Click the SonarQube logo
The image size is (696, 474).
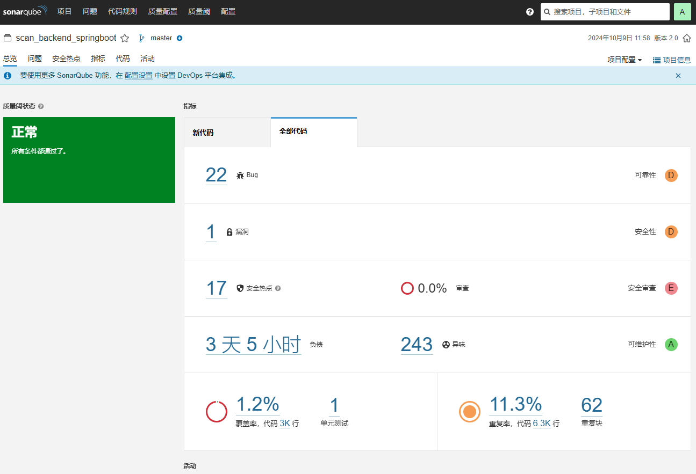point(25,11)
